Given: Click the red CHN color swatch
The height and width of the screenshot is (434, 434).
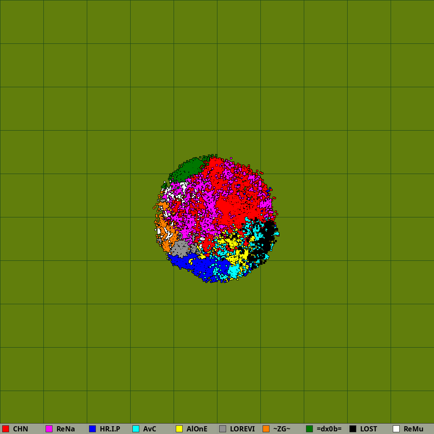Looking at the screenshot, I should click(6, 429).
